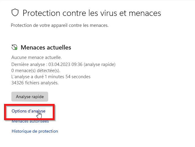Click the (analyse rapide) scan type text
This screenshot has width=195, height=147.
pos(100,64)
